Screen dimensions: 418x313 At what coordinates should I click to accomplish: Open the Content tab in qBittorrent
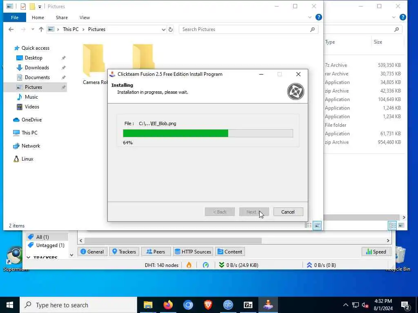click(x=230, y=251)
